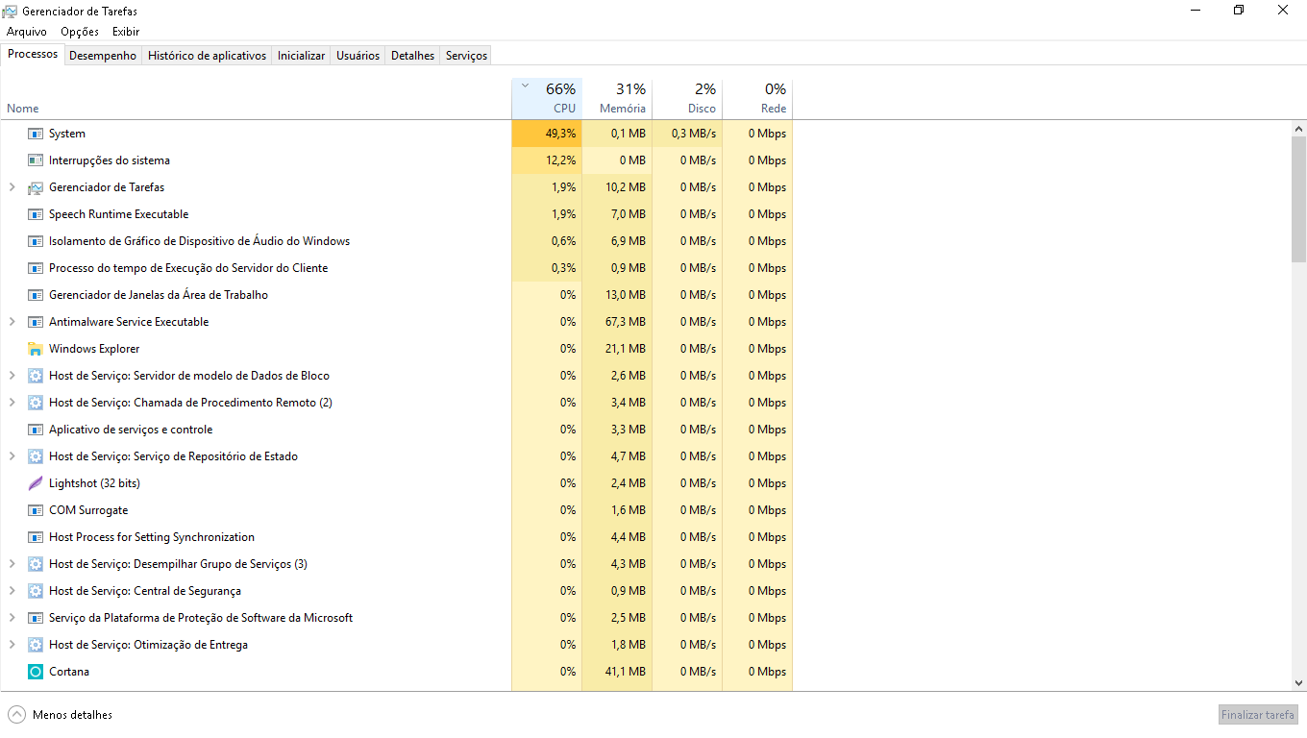
Task: Expand Serviço de Repositório de Estado group
Action: 12,456
